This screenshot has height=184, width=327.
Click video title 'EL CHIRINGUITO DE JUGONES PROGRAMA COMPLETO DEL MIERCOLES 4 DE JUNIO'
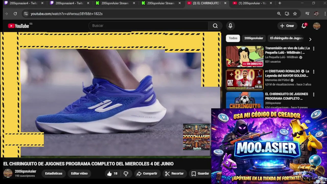tap(88, 164)
